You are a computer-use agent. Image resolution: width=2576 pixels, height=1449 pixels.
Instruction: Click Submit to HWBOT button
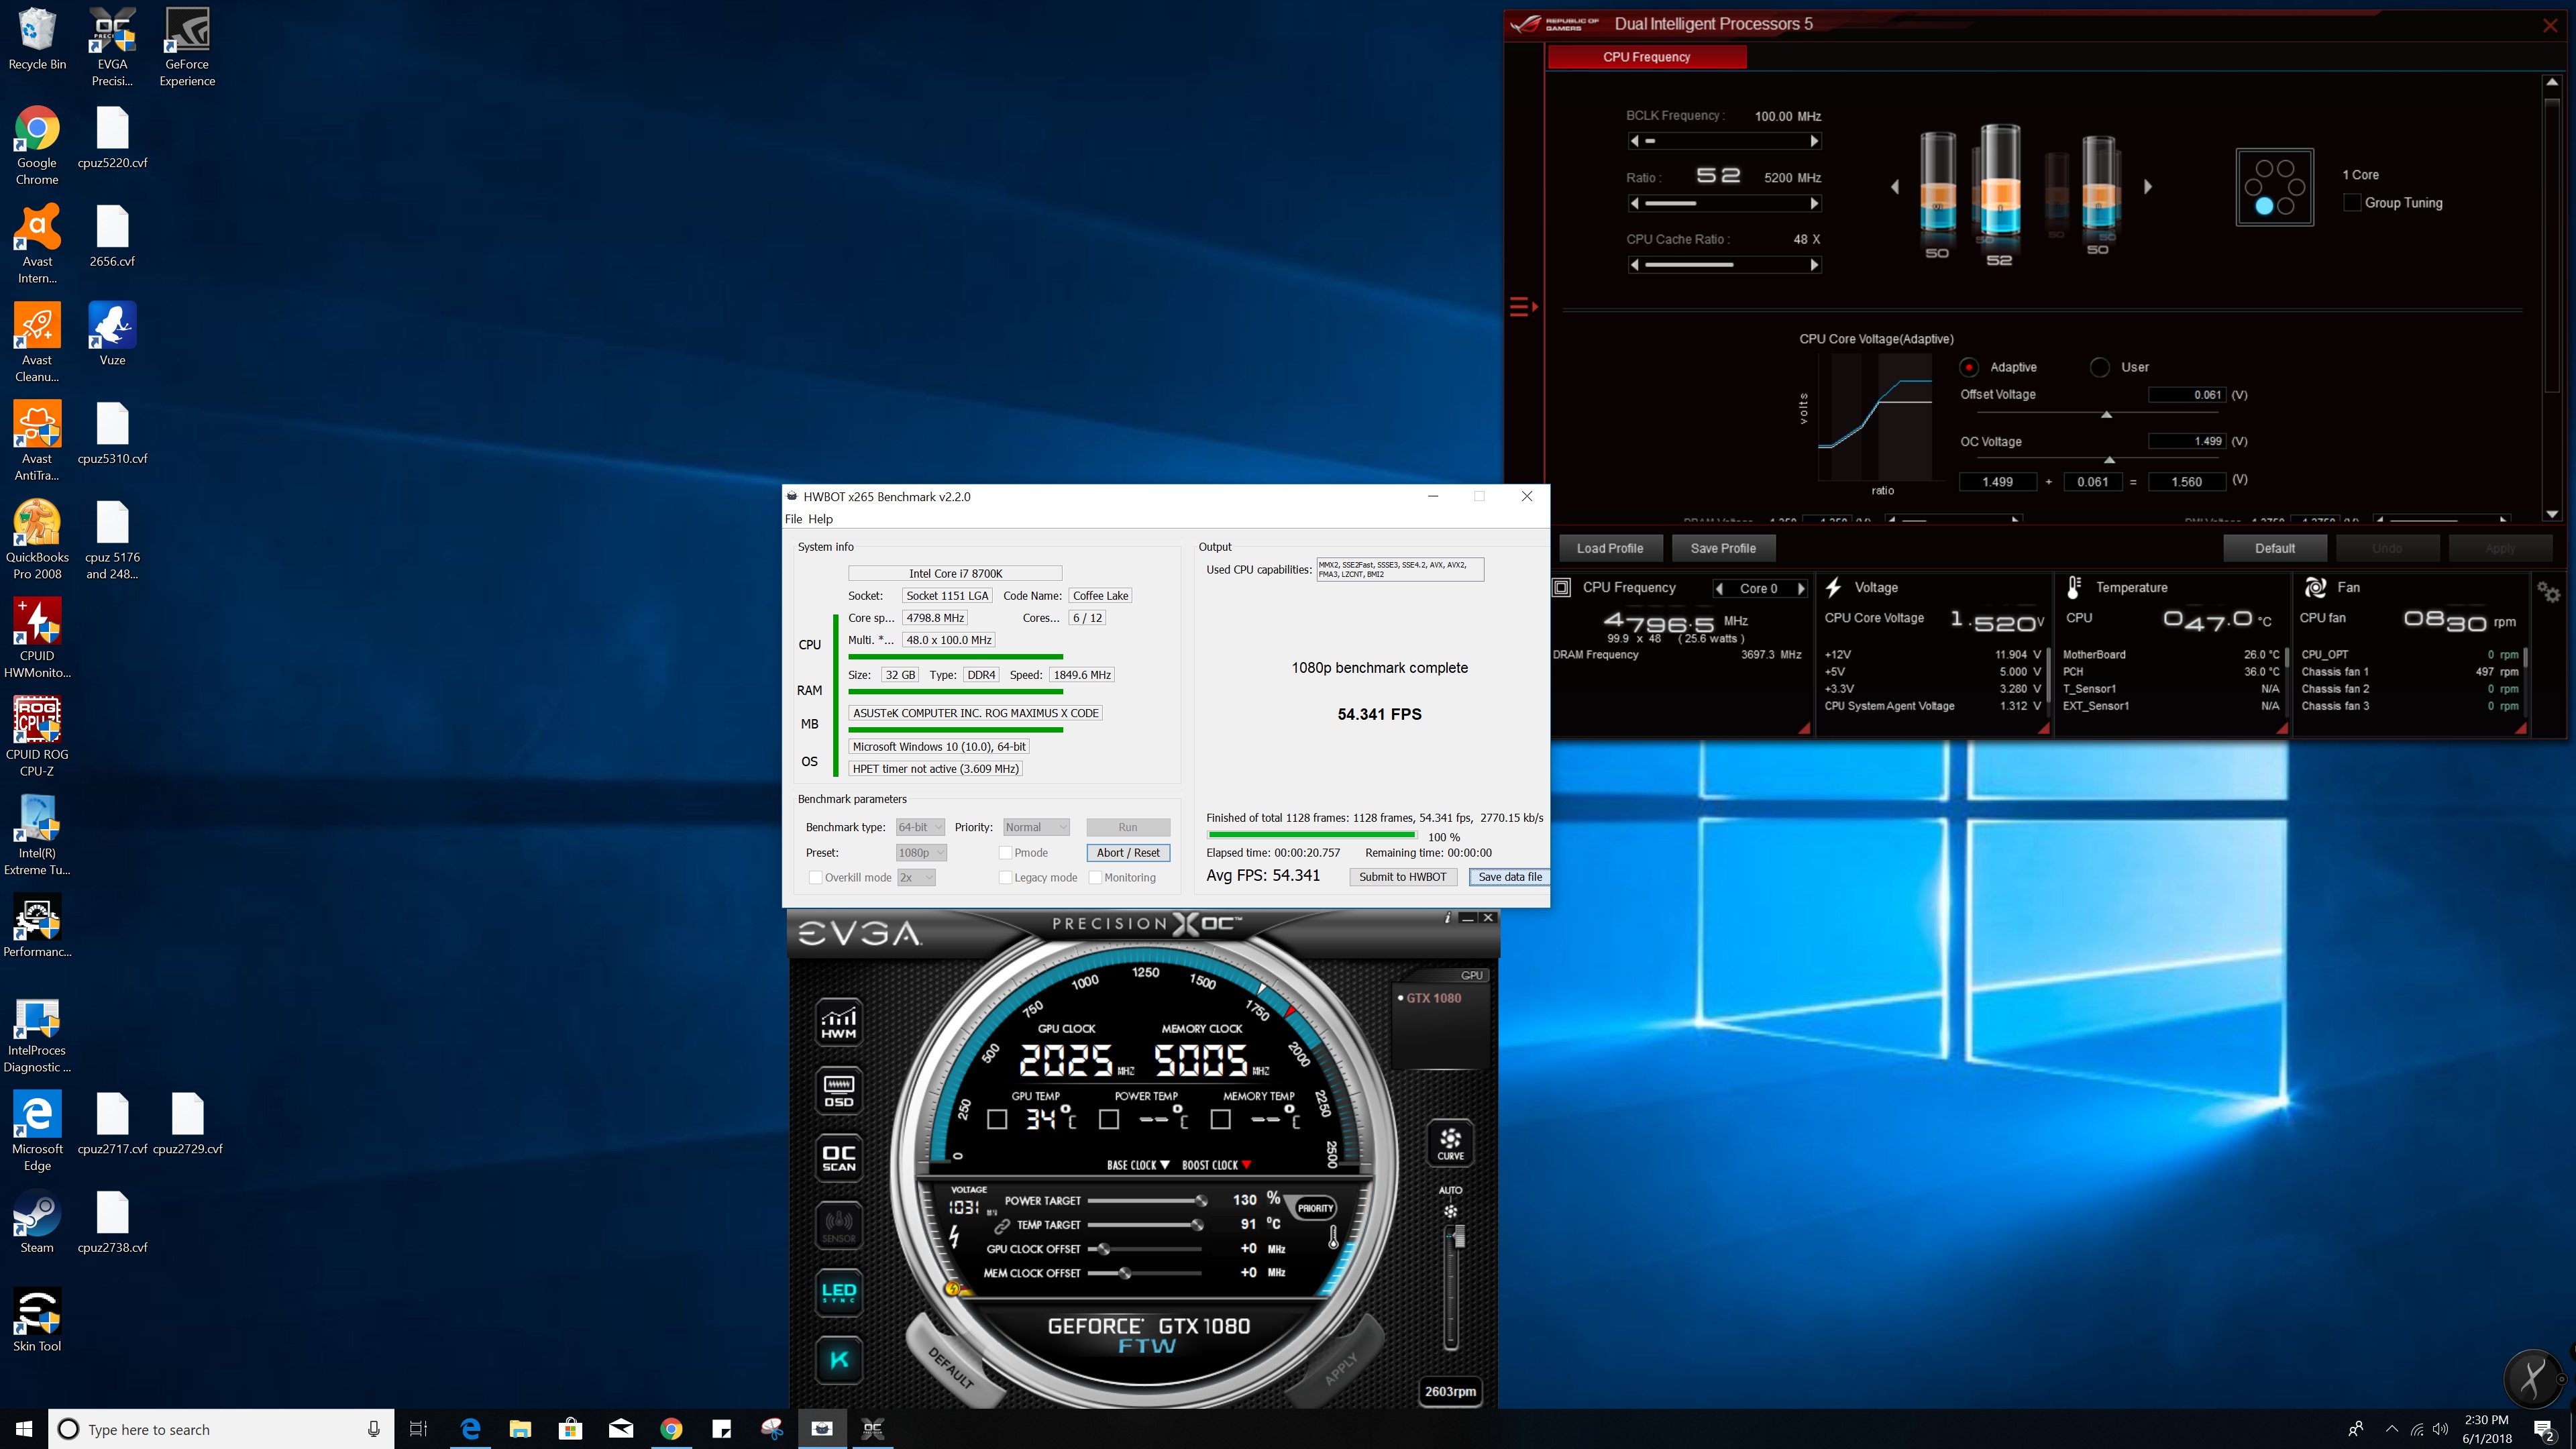(x=1402, y=877)
